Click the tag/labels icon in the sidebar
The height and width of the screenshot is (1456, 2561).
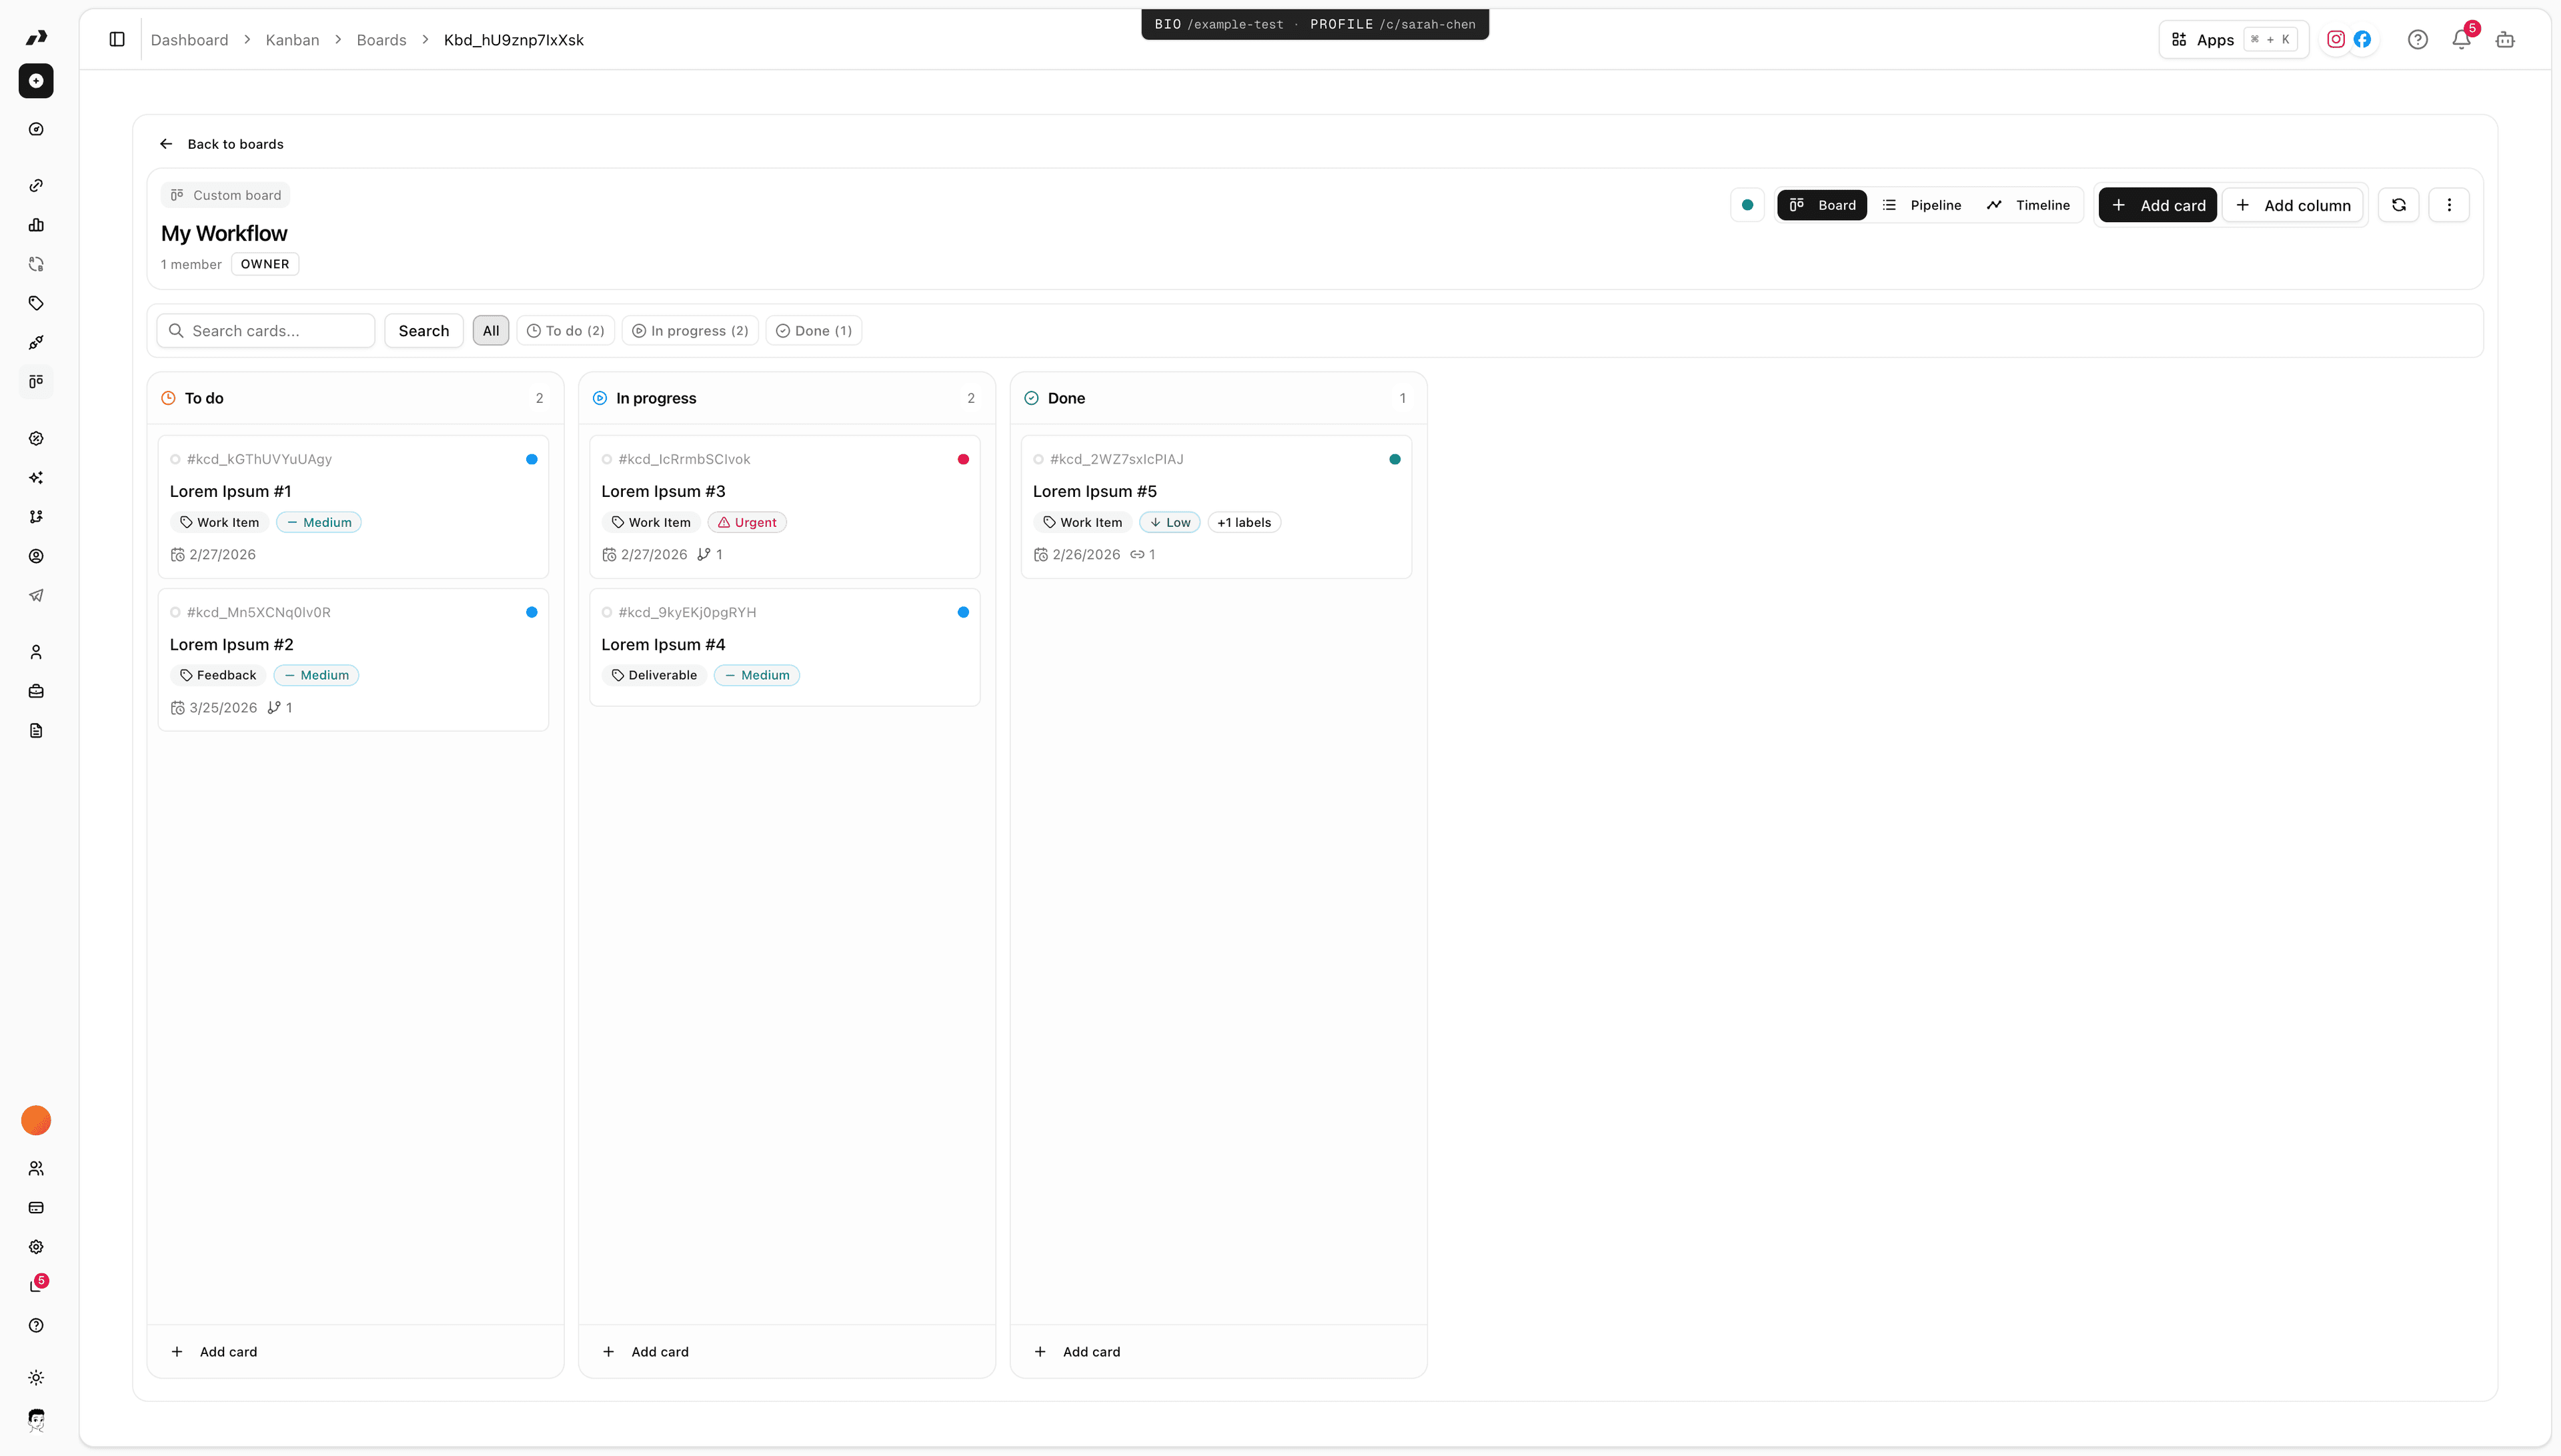(36, 303)
